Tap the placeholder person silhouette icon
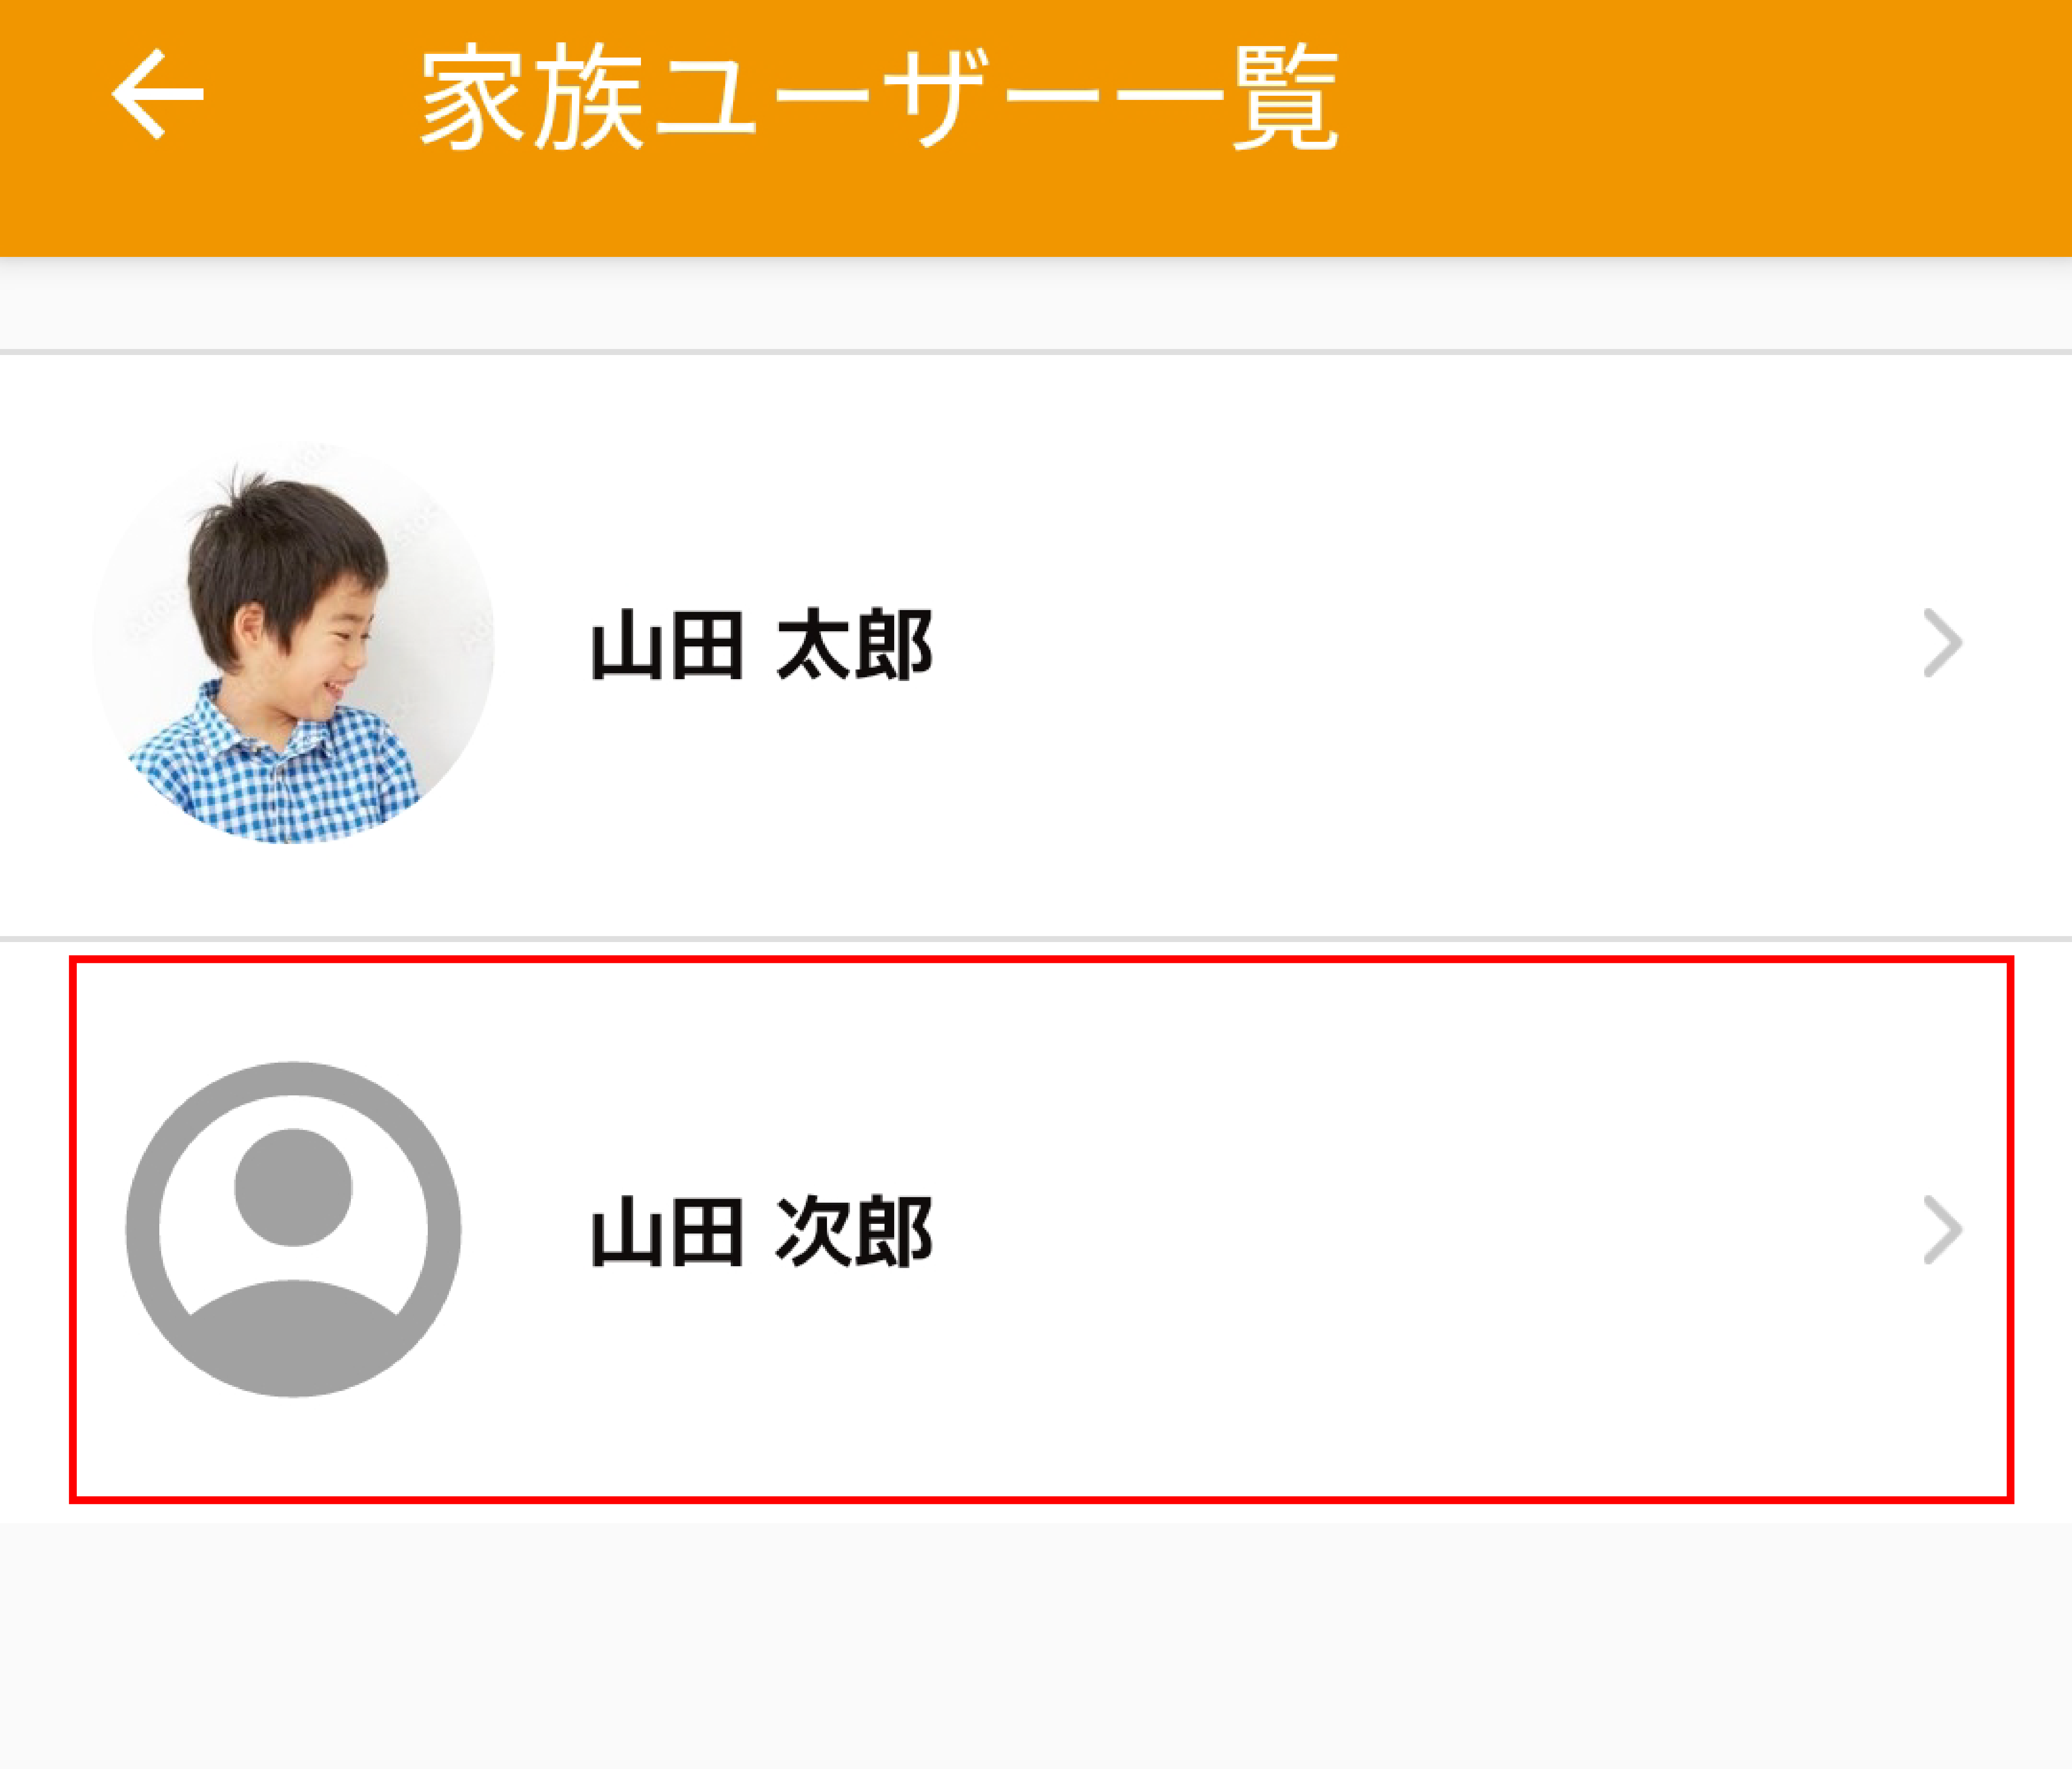2072x1769 pixels. tap(293, 1229)
